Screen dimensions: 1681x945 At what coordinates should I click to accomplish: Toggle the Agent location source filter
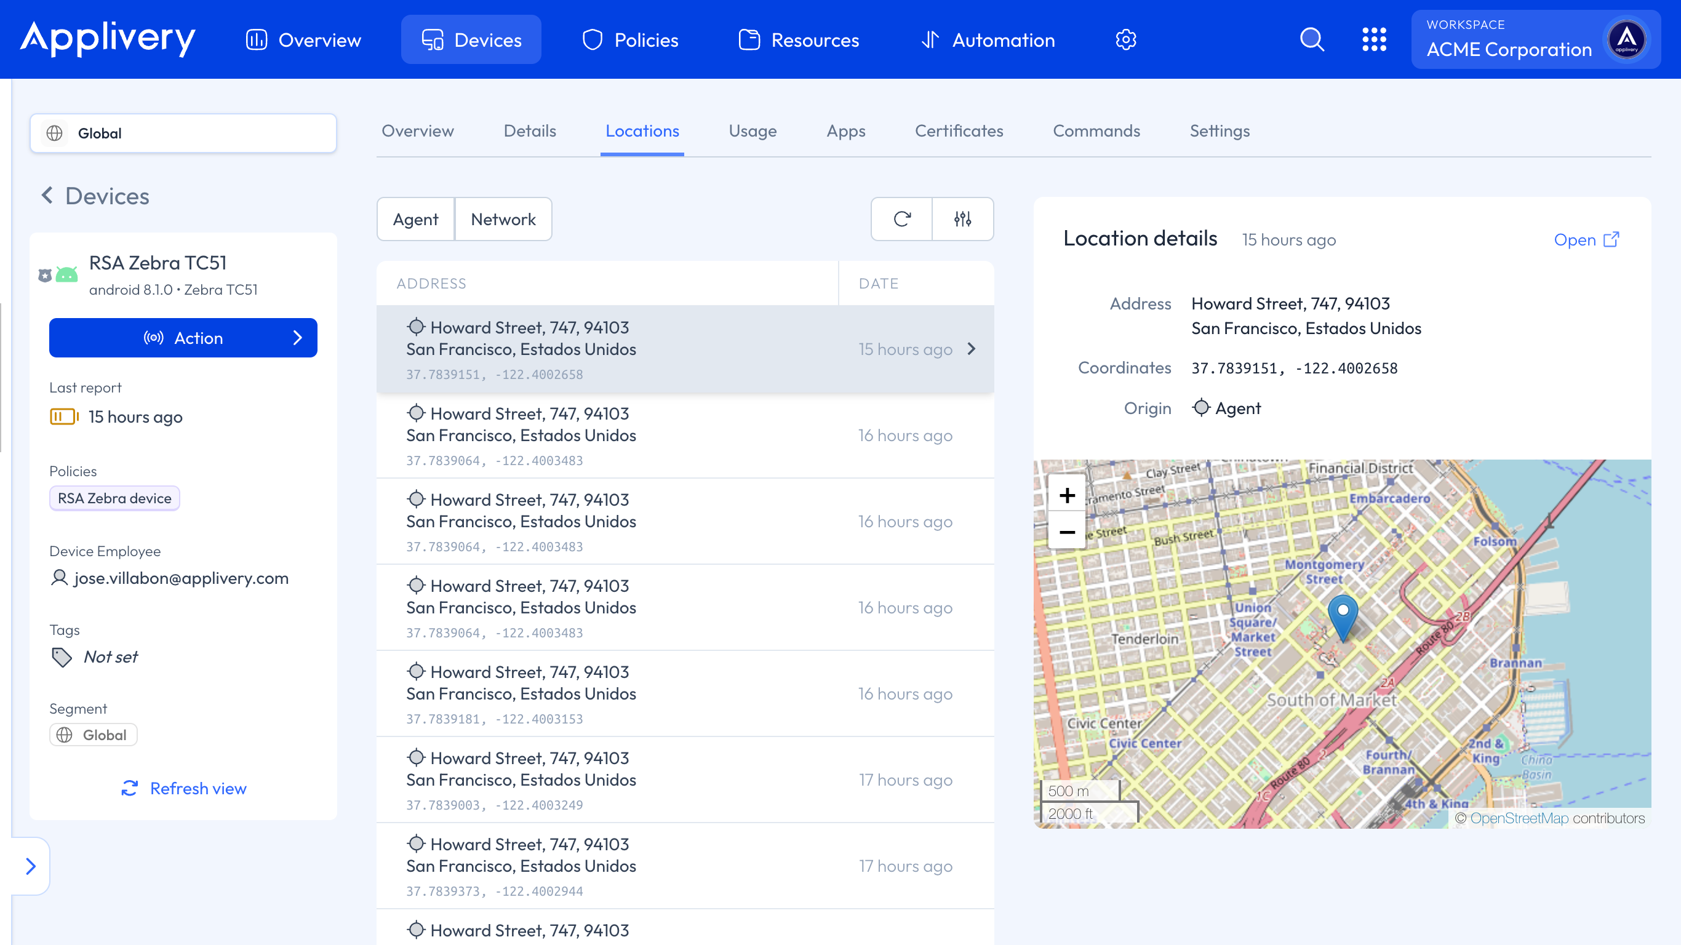click(x=416, y=219)
